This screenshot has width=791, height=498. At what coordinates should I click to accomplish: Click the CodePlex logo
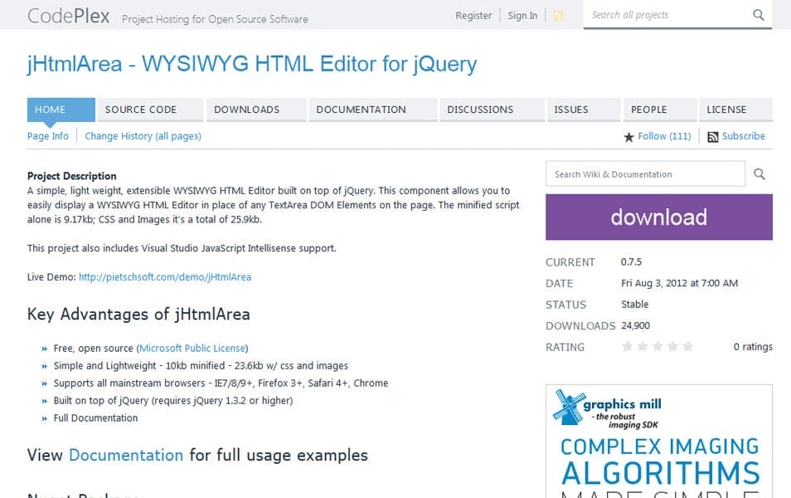click(x=69, y=15)
